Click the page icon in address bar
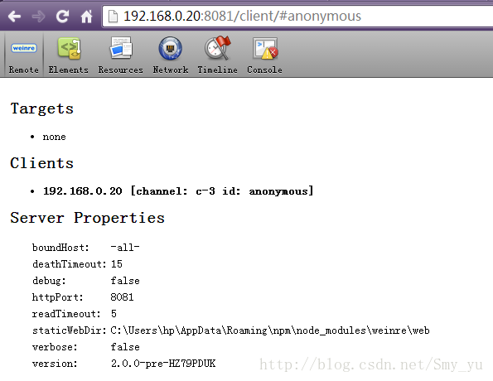493x381 pixels. coord(113,16)
